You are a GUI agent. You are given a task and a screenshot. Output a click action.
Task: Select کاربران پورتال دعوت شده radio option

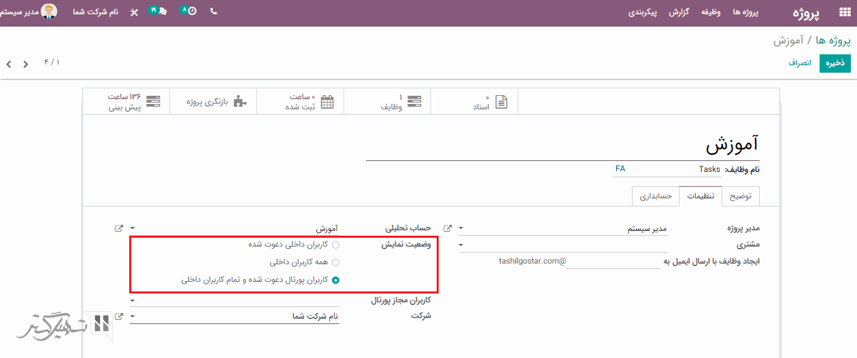tap(335, 279)
